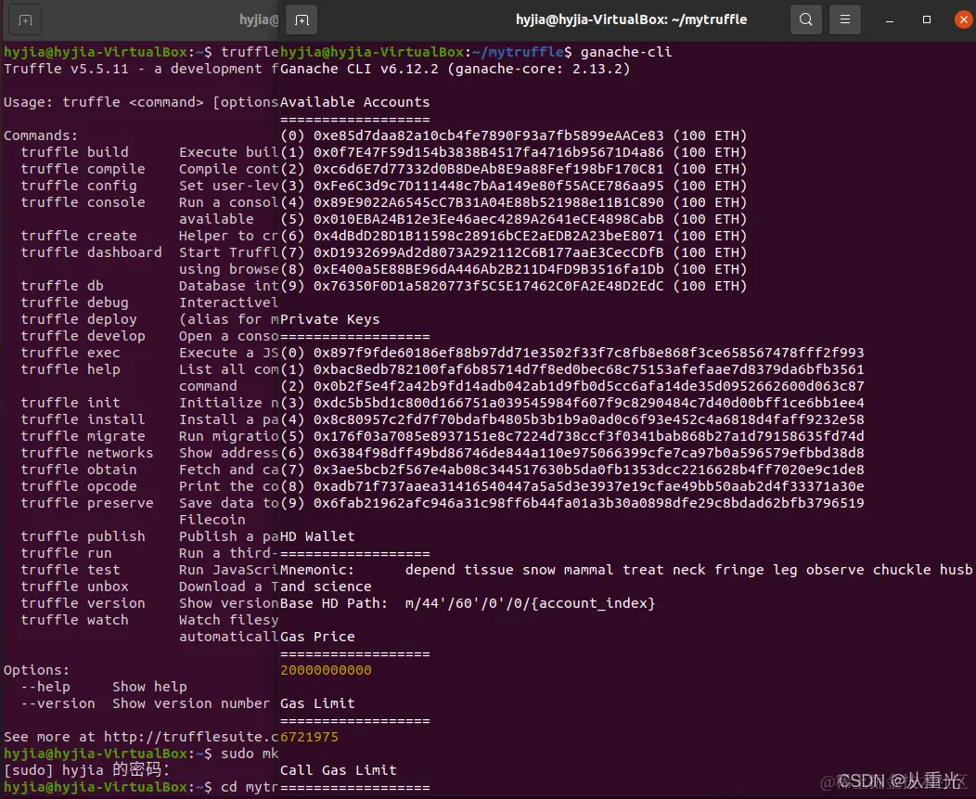Click 'truffle version' in background terminal
The height and width of the screenshot is (799, 976).
[x=83, y=603]
